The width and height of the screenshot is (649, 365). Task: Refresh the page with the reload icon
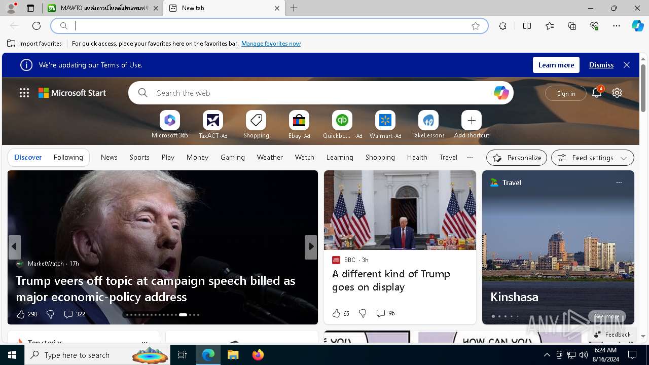click(37, 26)
